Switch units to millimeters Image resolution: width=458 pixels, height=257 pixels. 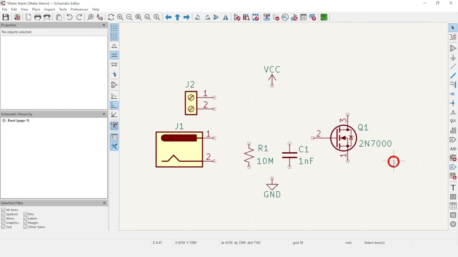[x=114, y=64]
